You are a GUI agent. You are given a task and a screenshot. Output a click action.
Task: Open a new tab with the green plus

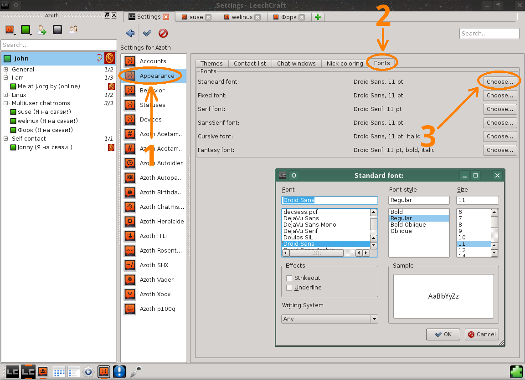pyautogui.click(x=318, y=17)
